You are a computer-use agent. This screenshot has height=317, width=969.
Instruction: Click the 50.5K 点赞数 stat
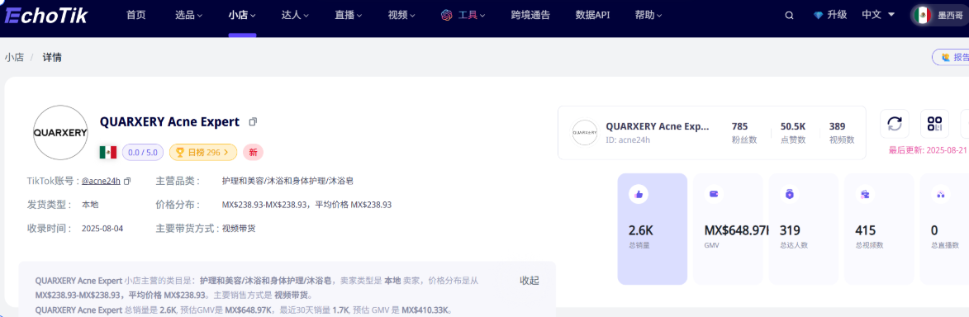[x=793, y=133]
